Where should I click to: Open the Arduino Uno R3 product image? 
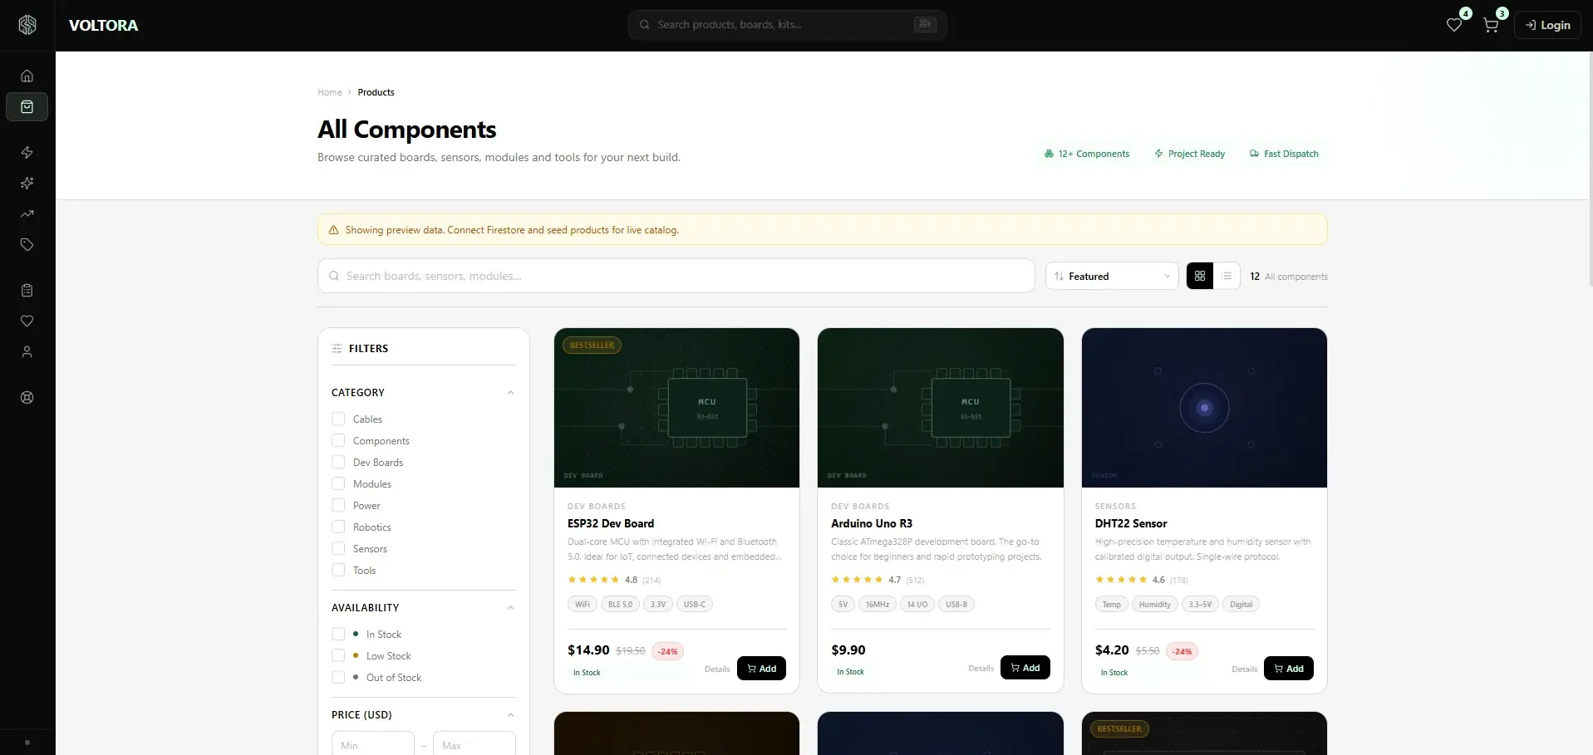click(x=941, y=408)
